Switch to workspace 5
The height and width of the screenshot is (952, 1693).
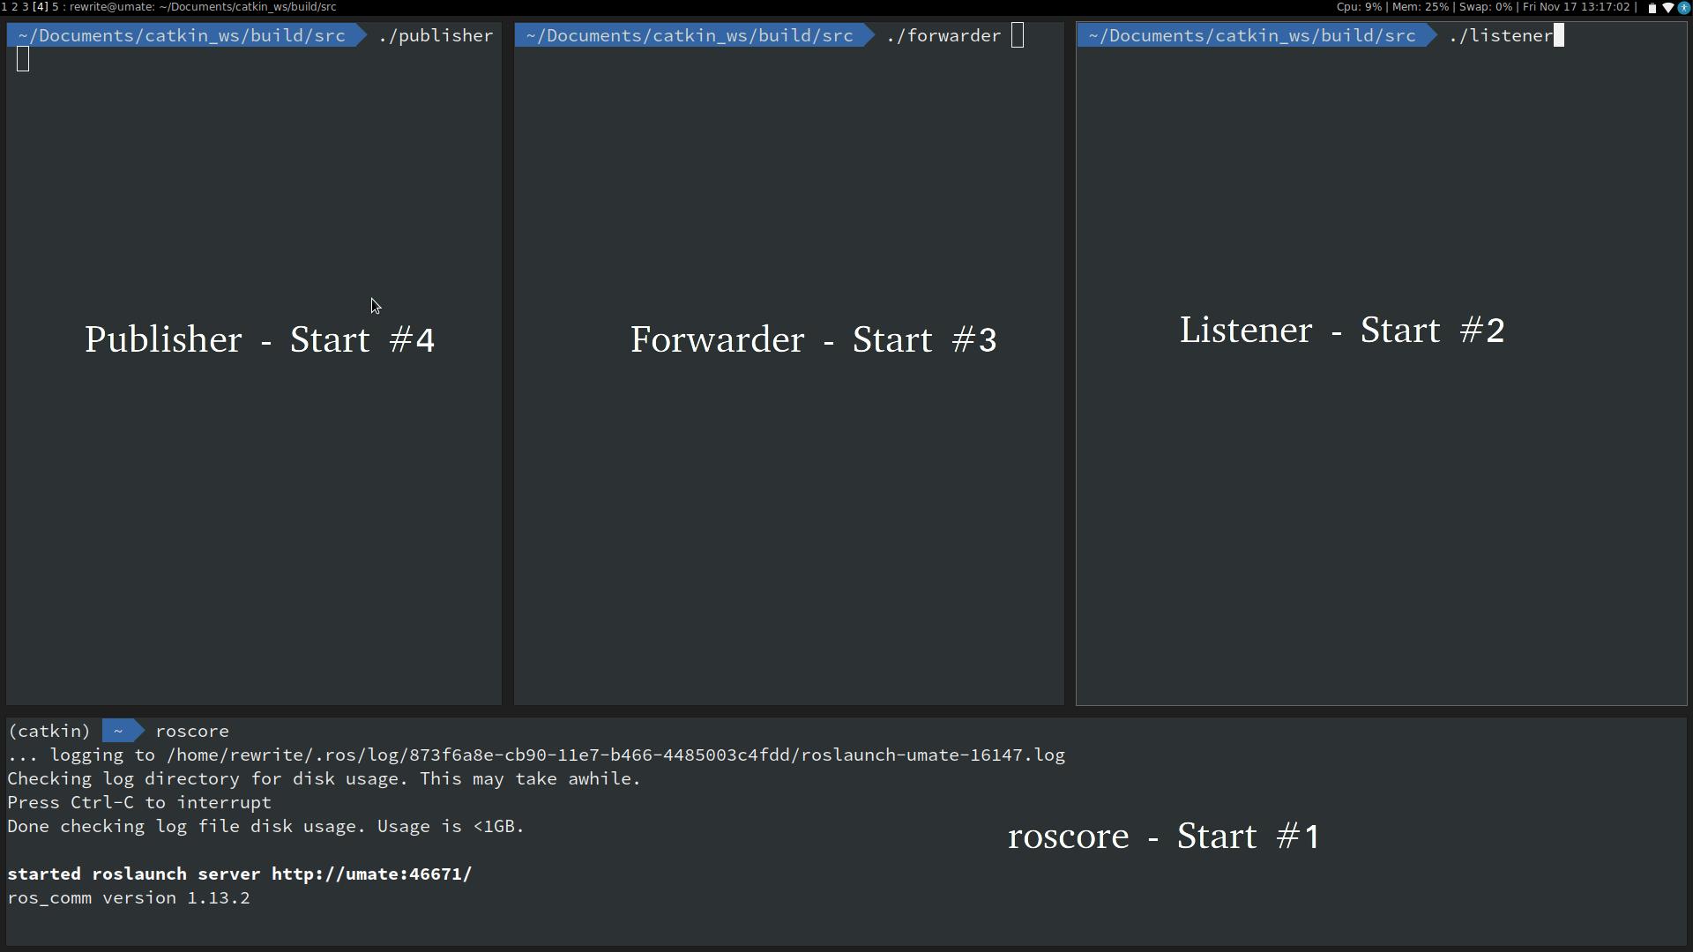[56, 7]
